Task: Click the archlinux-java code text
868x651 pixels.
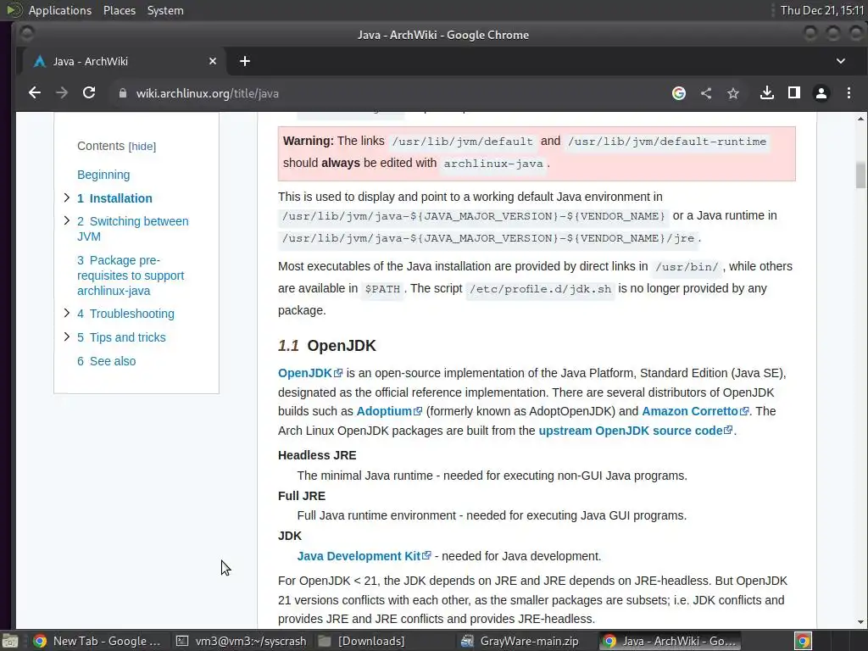Action: point(493,164)
